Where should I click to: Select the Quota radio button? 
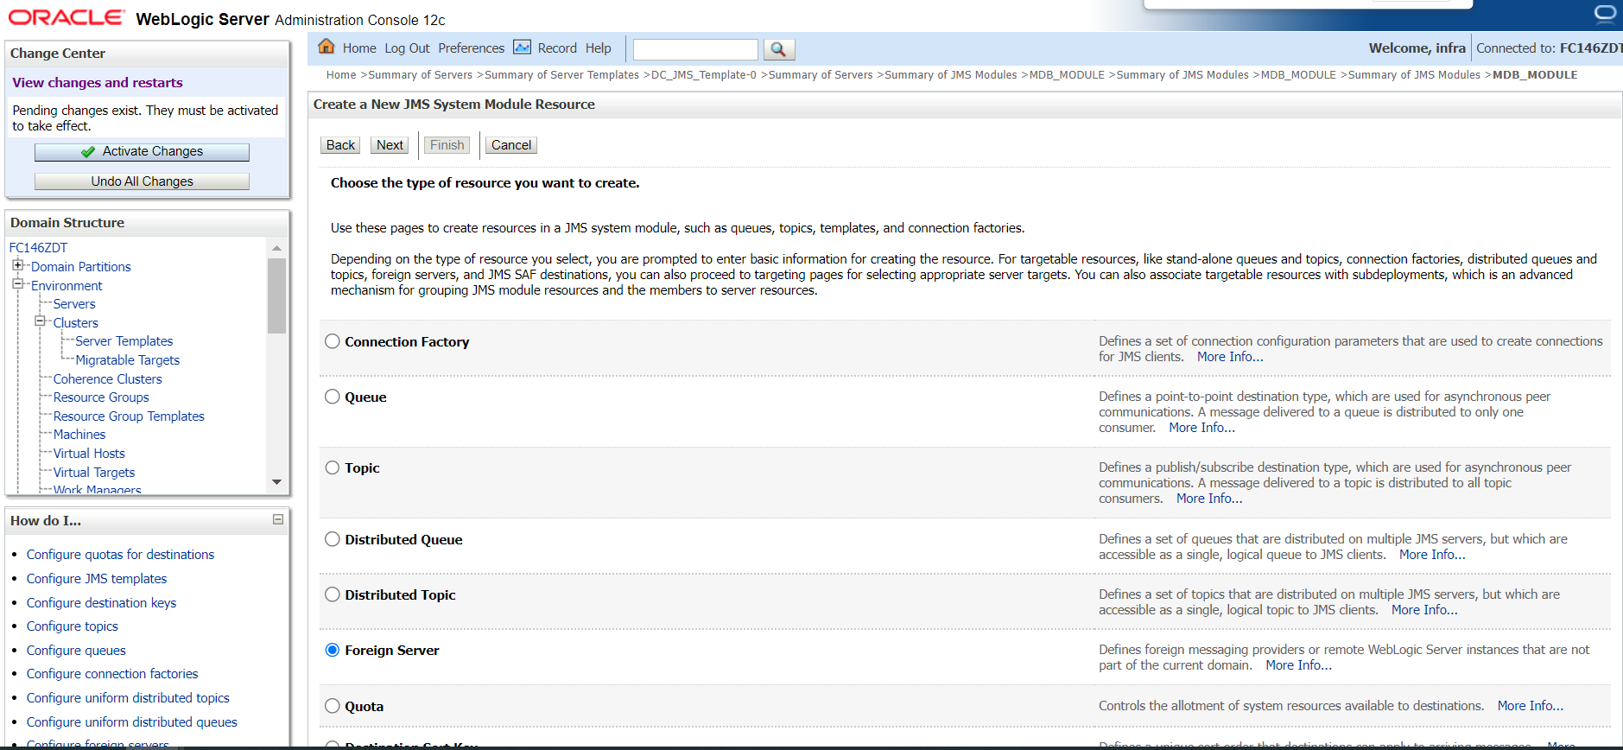tap(333, 706)
